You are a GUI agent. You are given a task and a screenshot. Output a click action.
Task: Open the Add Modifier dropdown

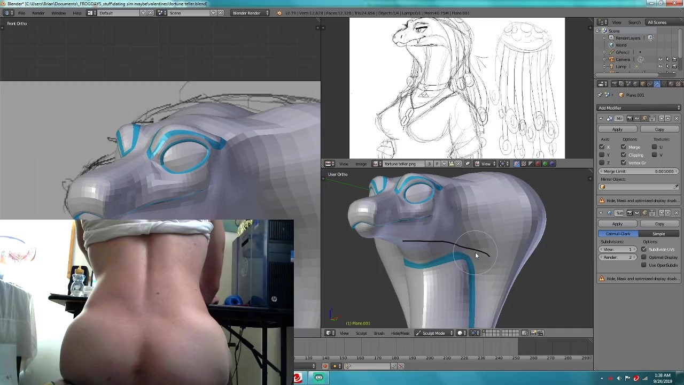coord(639,108)
